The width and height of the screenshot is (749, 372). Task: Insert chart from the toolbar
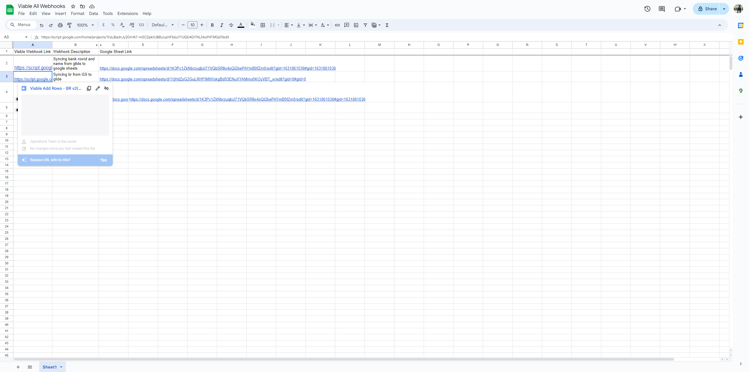pyautogui.click(x=356, y=25)
